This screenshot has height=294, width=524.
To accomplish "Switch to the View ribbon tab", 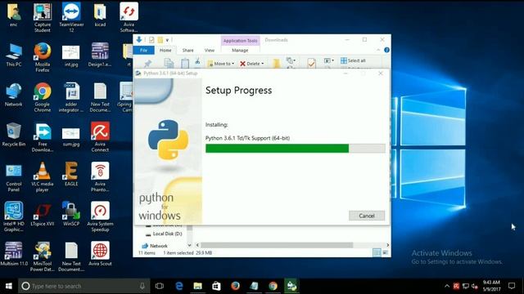I will pyautogui.click(x=210, y=50).
